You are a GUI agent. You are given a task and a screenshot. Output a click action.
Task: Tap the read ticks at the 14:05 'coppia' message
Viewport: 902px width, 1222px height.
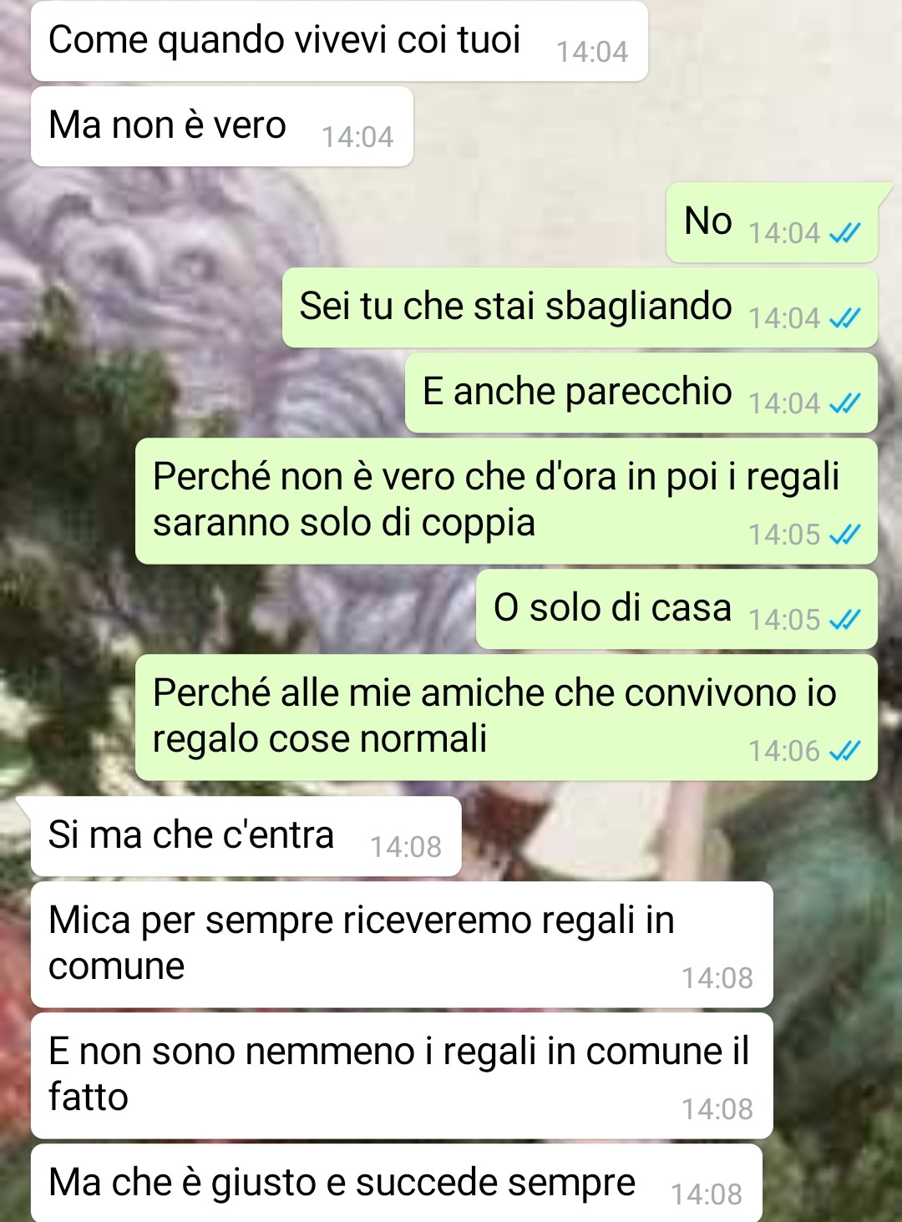844,535
